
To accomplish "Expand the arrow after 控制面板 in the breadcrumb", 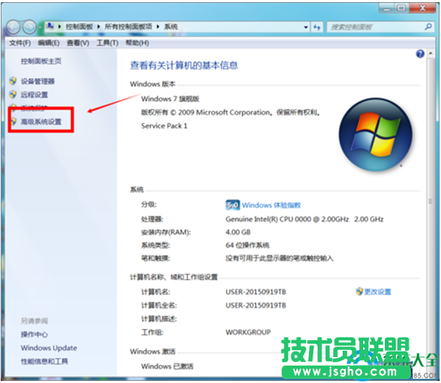I will [x=99, y=27].
